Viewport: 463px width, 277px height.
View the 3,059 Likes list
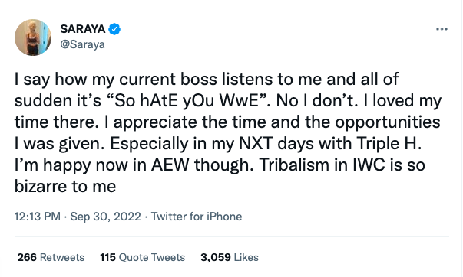(230, 257)
